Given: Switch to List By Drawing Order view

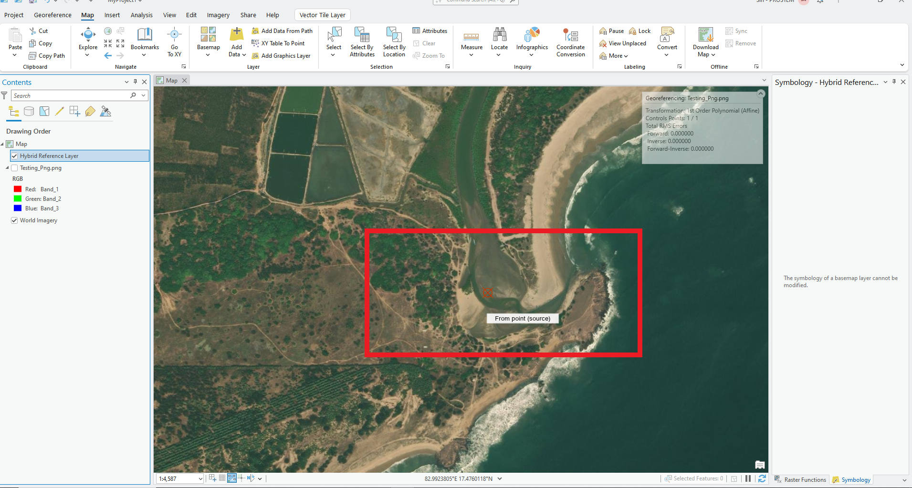Looking at the screenshot, I should pos(14,112).
